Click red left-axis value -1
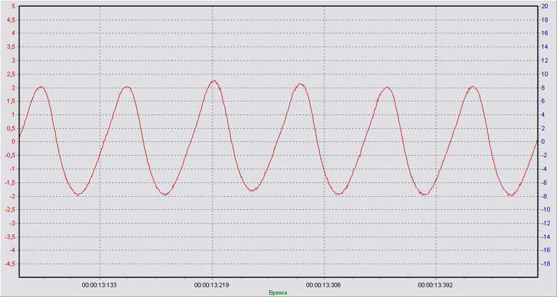The image size is (557, 297). 12,169
